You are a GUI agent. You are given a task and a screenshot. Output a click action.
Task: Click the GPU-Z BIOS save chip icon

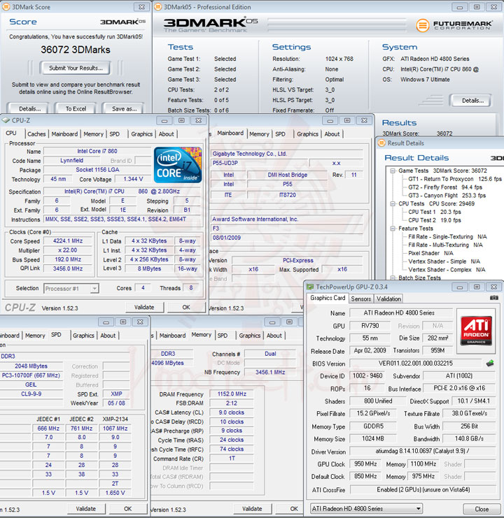[x=490, y=364]
